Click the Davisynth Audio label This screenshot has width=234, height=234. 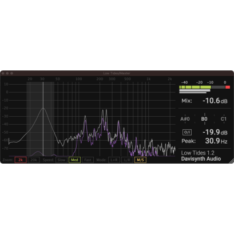pos(201,158)
